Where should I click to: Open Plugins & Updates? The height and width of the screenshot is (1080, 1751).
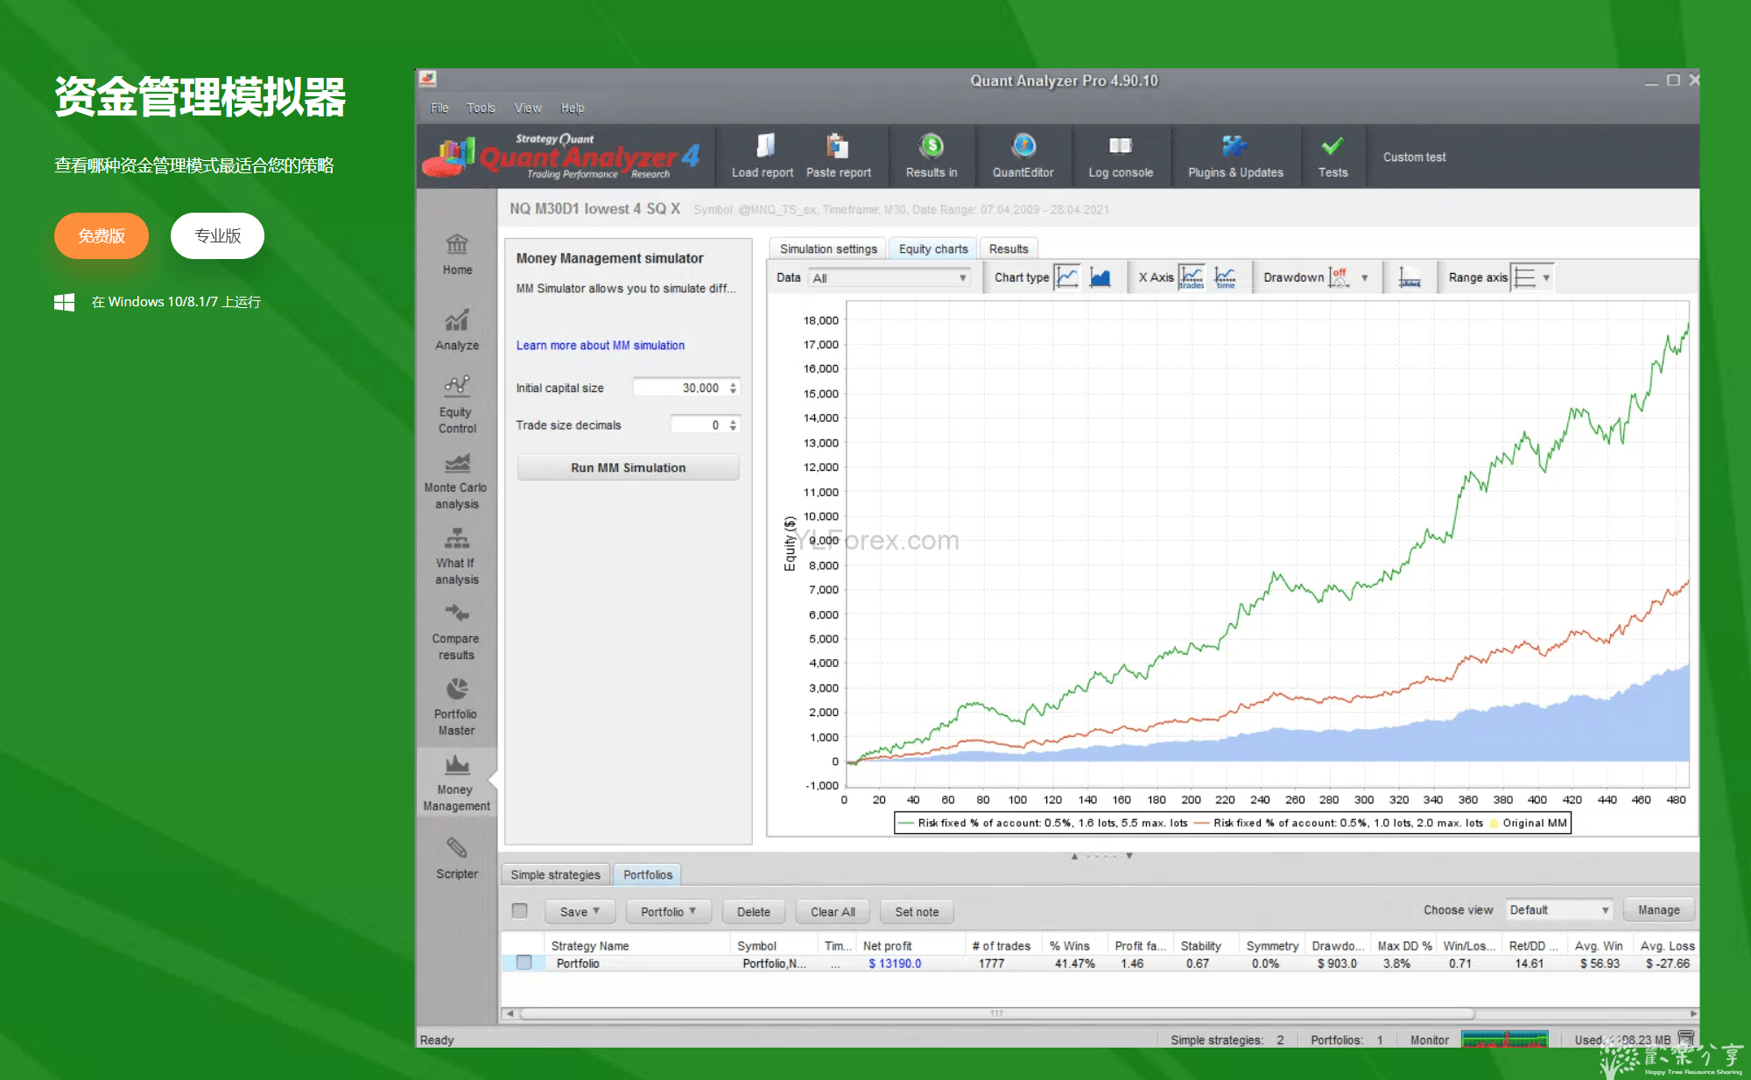[x=1235, y=157]
